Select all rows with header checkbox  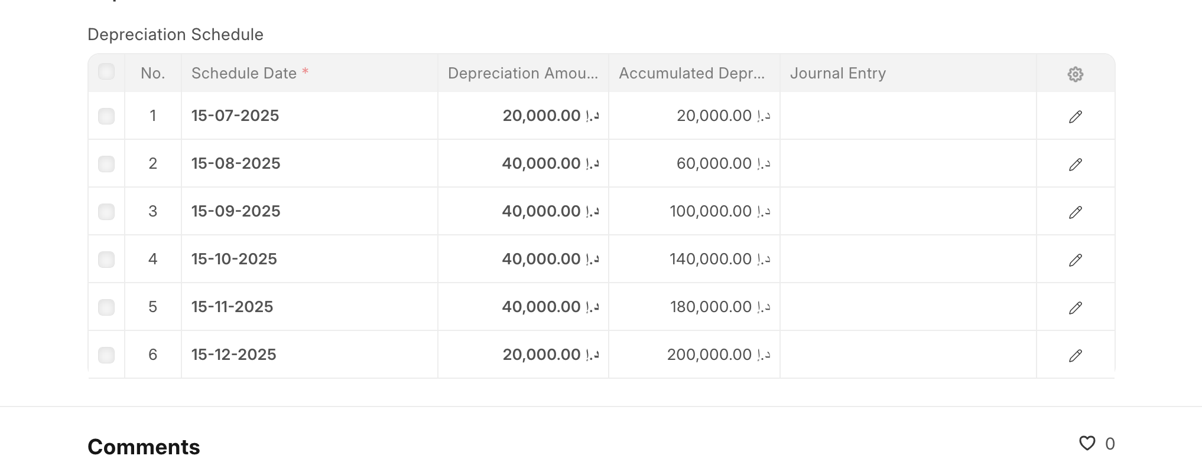[106, 72]
